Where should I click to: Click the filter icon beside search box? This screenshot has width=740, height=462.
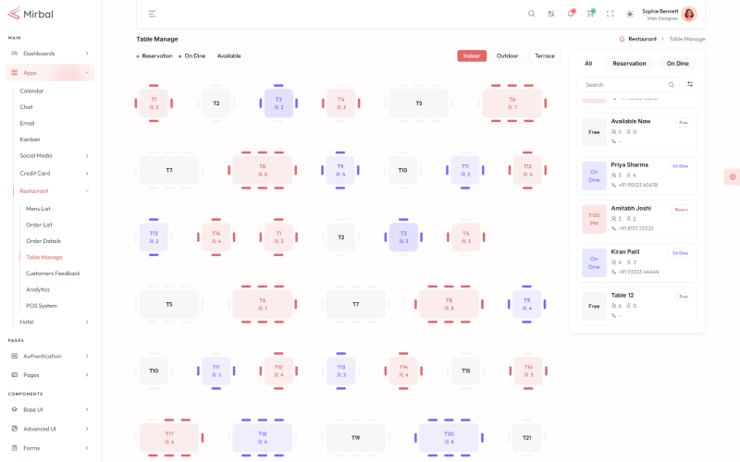click(x=690, y=84)
